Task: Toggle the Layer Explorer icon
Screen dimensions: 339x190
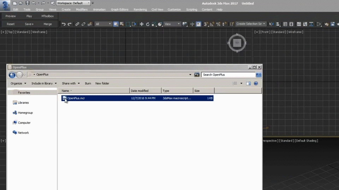Action: point(291,24)
